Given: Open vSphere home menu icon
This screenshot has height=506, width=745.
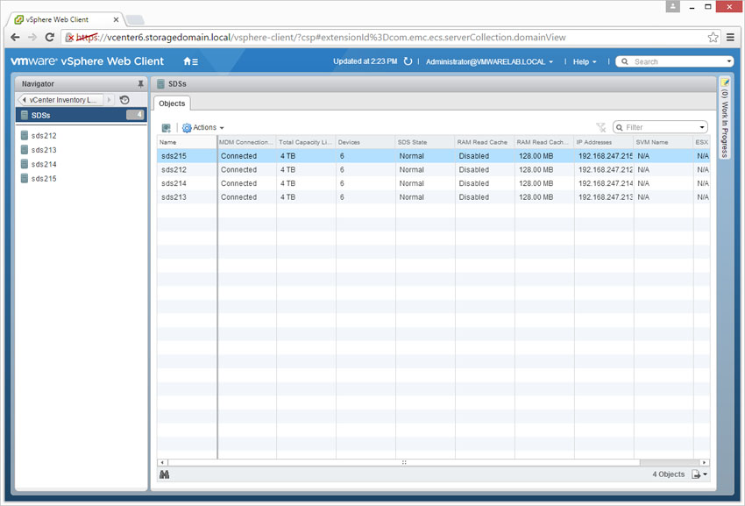Looking at the screenshot, I should pyautogui.click(x=190, y=61).
